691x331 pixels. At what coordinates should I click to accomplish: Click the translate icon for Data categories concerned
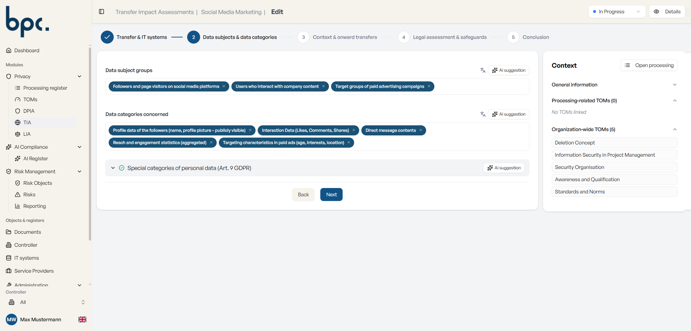(x=483, y=114)
